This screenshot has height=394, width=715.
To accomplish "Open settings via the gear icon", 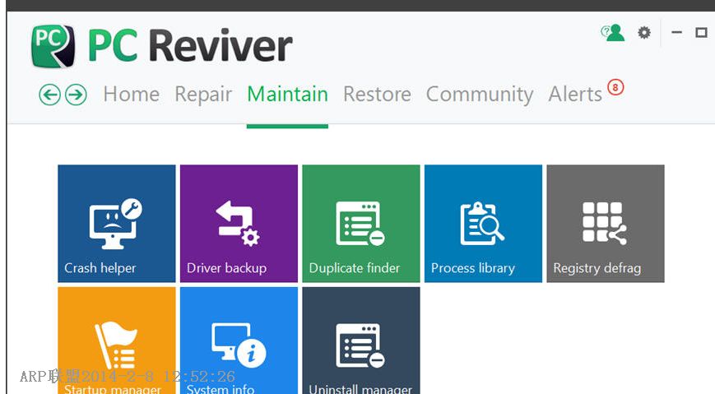I will coord(644,32).
